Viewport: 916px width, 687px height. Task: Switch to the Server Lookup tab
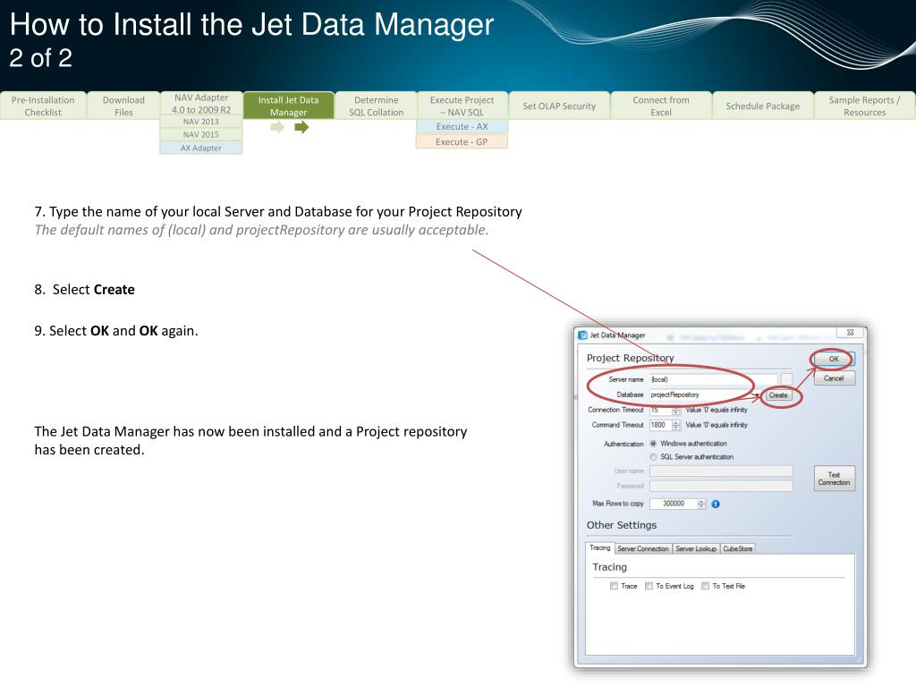(696, 548)
